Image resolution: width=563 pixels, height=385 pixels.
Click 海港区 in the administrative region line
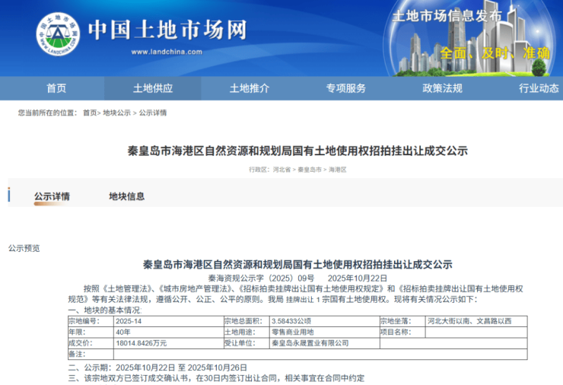point(337,170)
